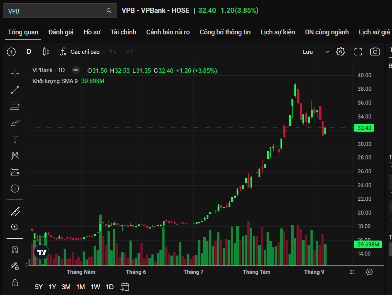Select the horizontal lines Fibonacci tool
The width and height of the screenshot is (392, 295).
tap(15, 106)
